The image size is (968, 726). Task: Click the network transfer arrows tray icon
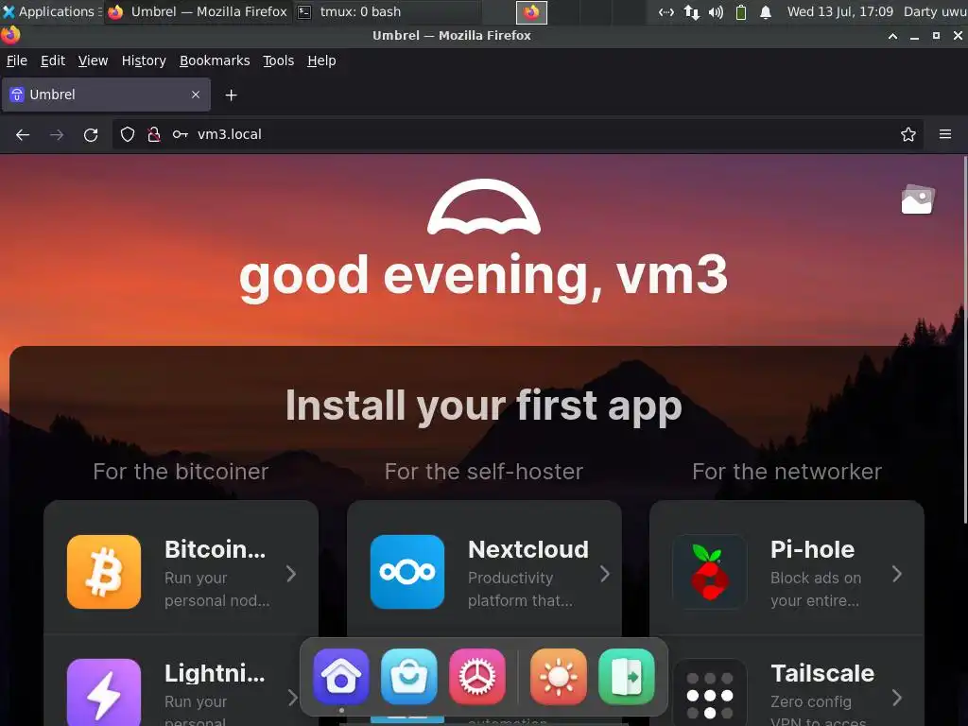pos(691,12)
